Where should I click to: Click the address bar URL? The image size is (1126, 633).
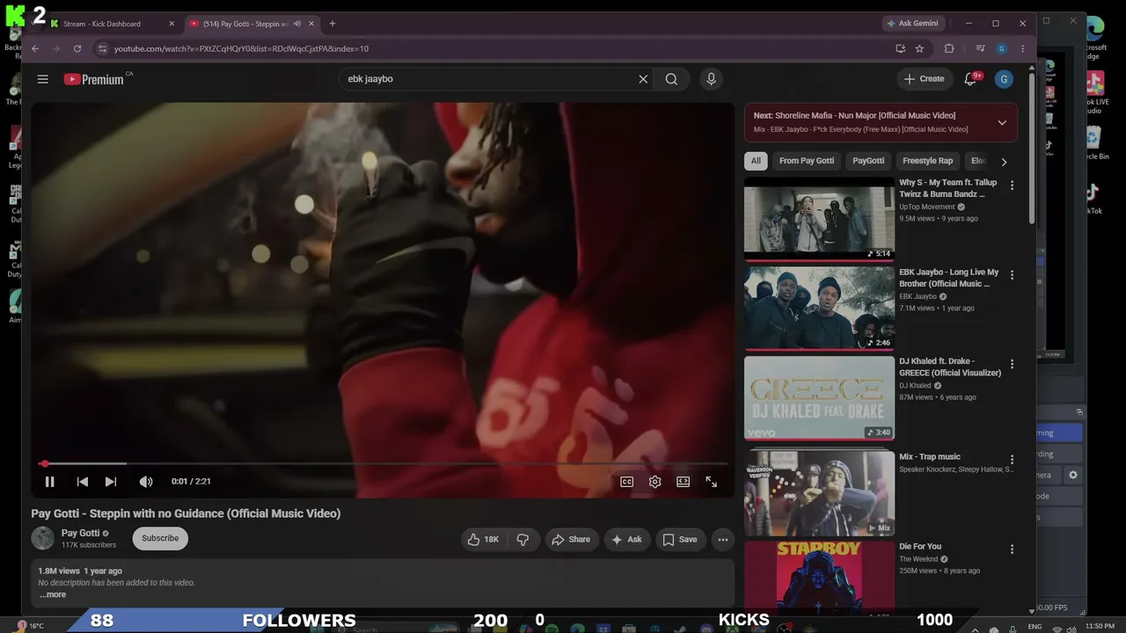[241, 49]
